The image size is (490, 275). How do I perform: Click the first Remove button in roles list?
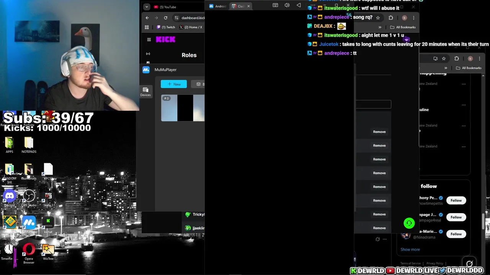coord(379,132)
